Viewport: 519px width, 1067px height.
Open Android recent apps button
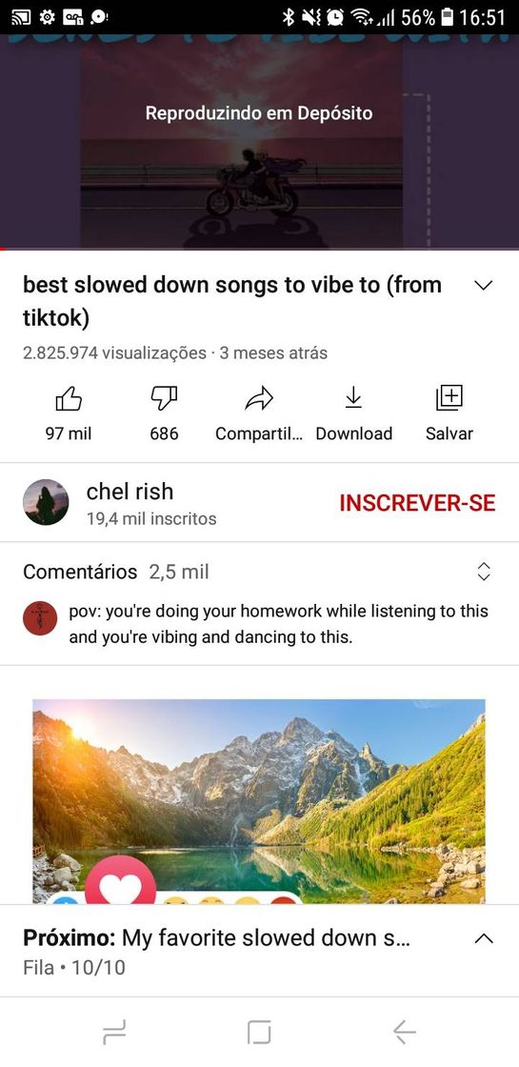pyautogui.click(x=114, y=1033)
